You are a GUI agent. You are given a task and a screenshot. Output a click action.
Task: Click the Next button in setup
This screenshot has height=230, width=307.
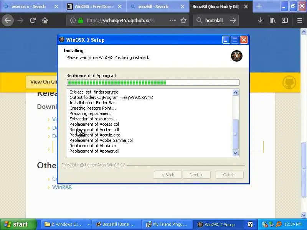(x=196, y=175)
